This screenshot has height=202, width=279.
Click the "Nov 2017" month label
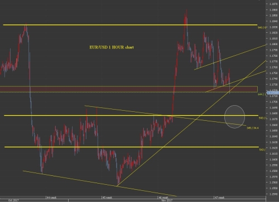(x=167, y=200)
